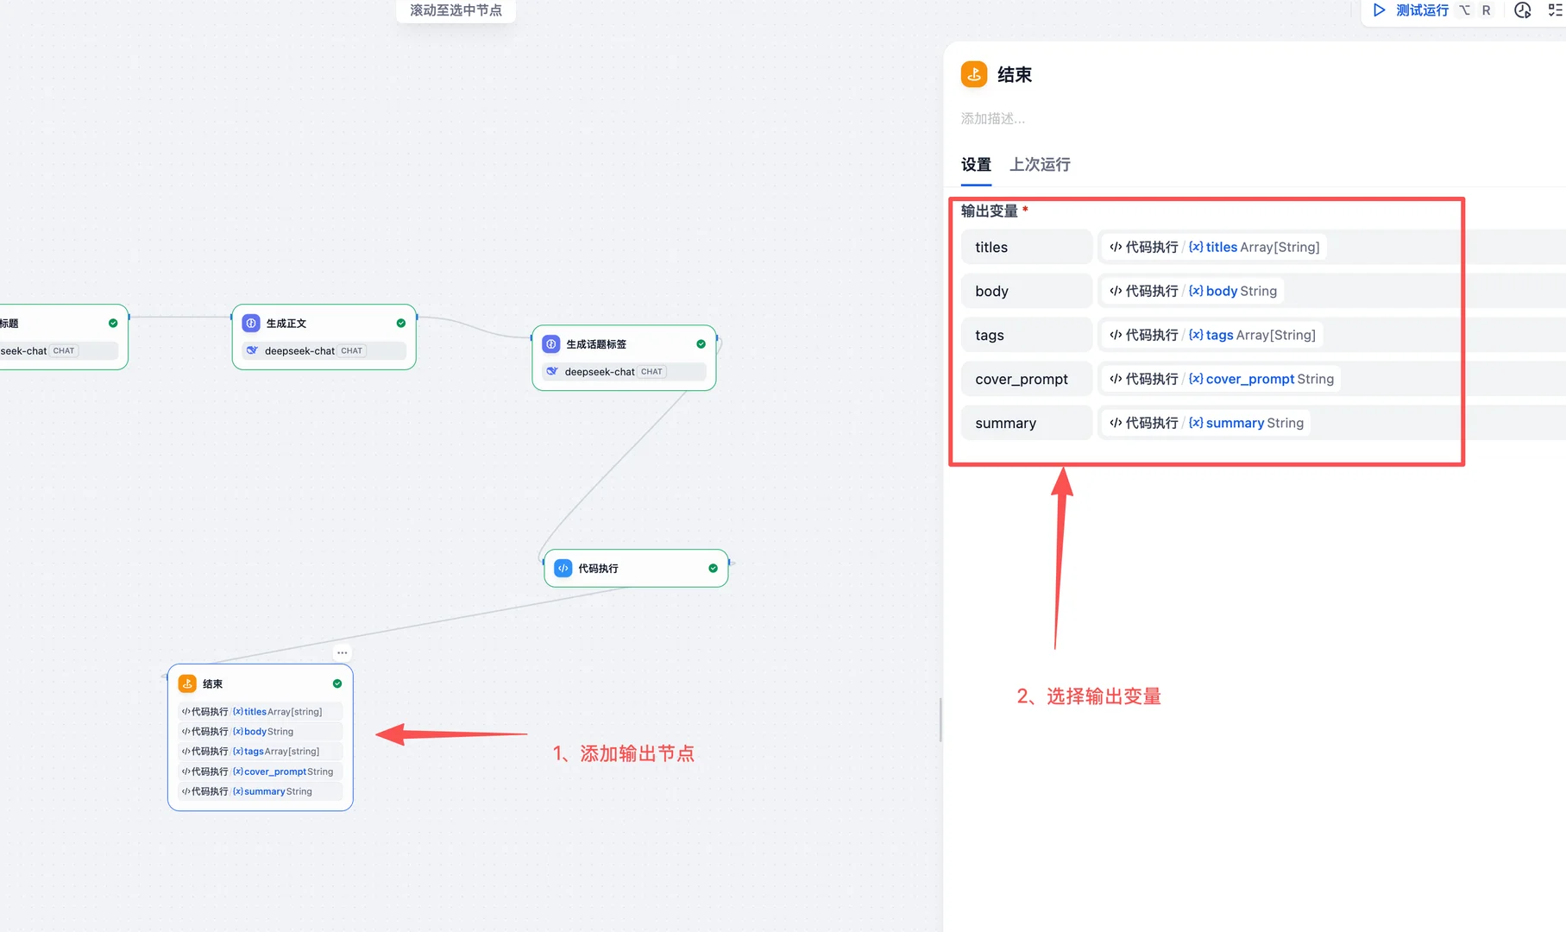Edit the tags variable name field
Image resolution: width=1566 pixels, height=932 pixels.
coord(1027,335)
